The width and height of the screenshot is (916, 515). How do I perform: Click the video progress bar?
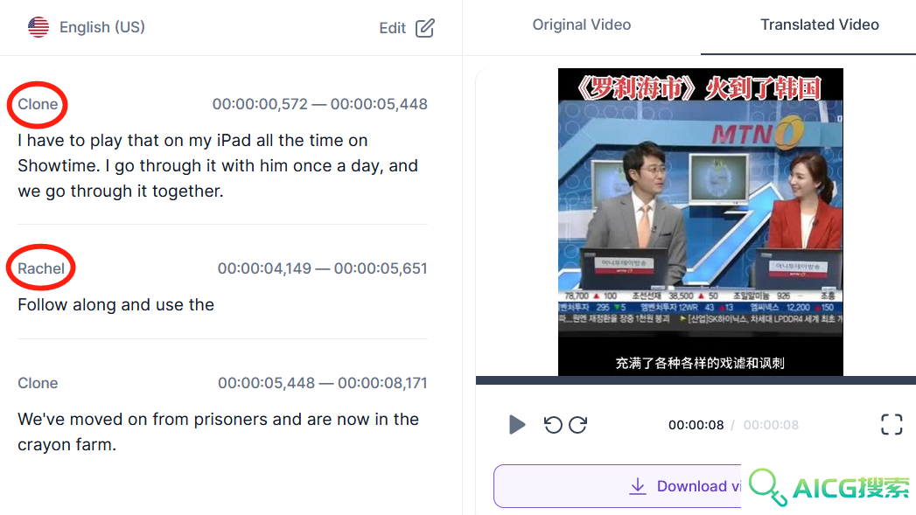coord(696,380)
